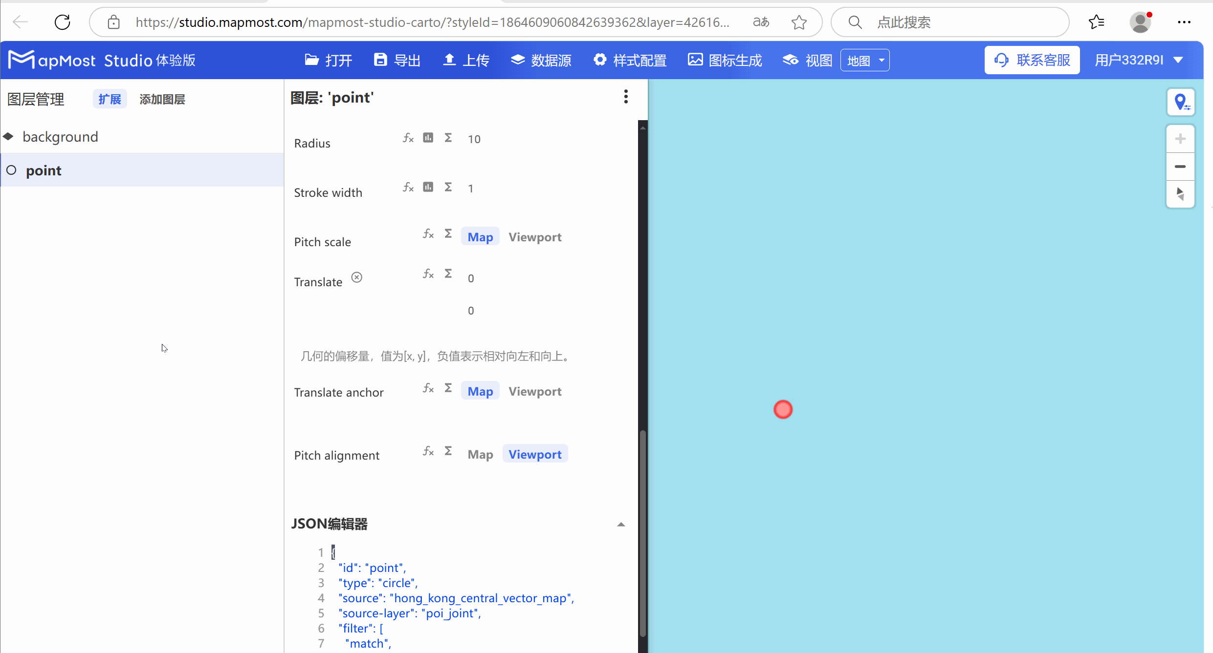1213x653 pixels.
Task: Click the Radius data-driven chart icon
Action: pyautogui.click(x=428, y=138)
